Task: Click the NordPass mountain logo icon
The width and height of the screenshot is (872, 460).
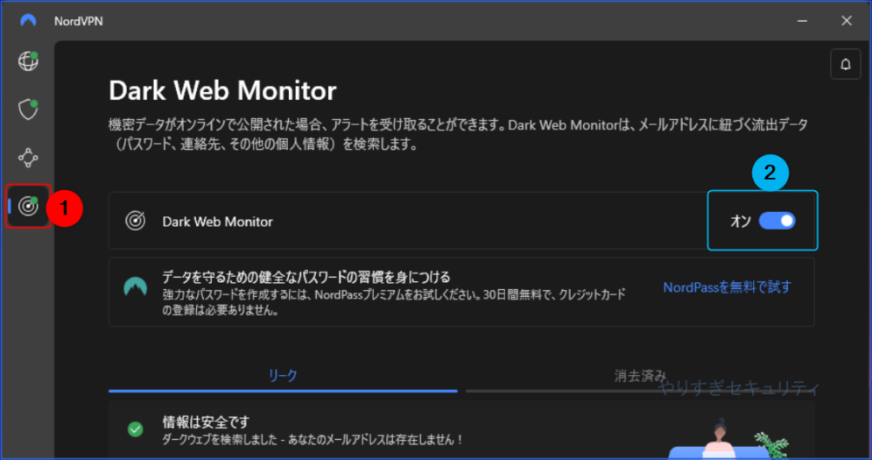Action: click(135, 287)
